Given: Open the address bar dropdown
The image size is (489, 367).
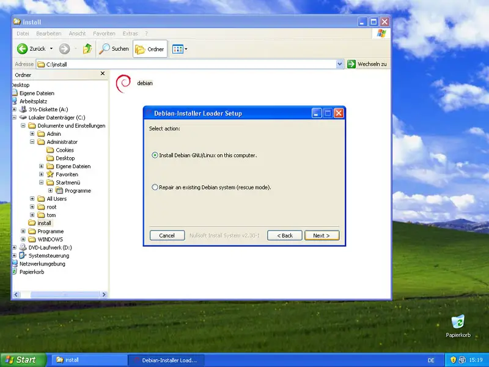Looking at the screenshot, I should click(340, 64).
